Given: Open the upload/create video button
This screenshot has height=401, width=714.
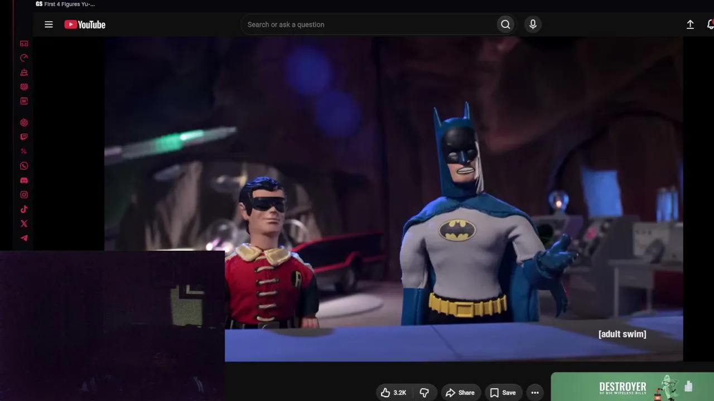Looking at the screenshot, I should coord(690,25).
